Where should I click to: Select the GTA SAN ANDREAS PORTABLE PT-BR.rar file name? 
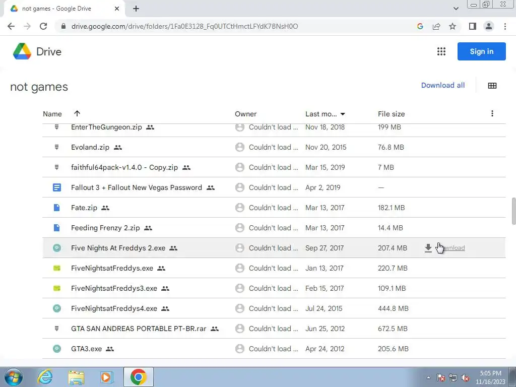pos(139,329)
